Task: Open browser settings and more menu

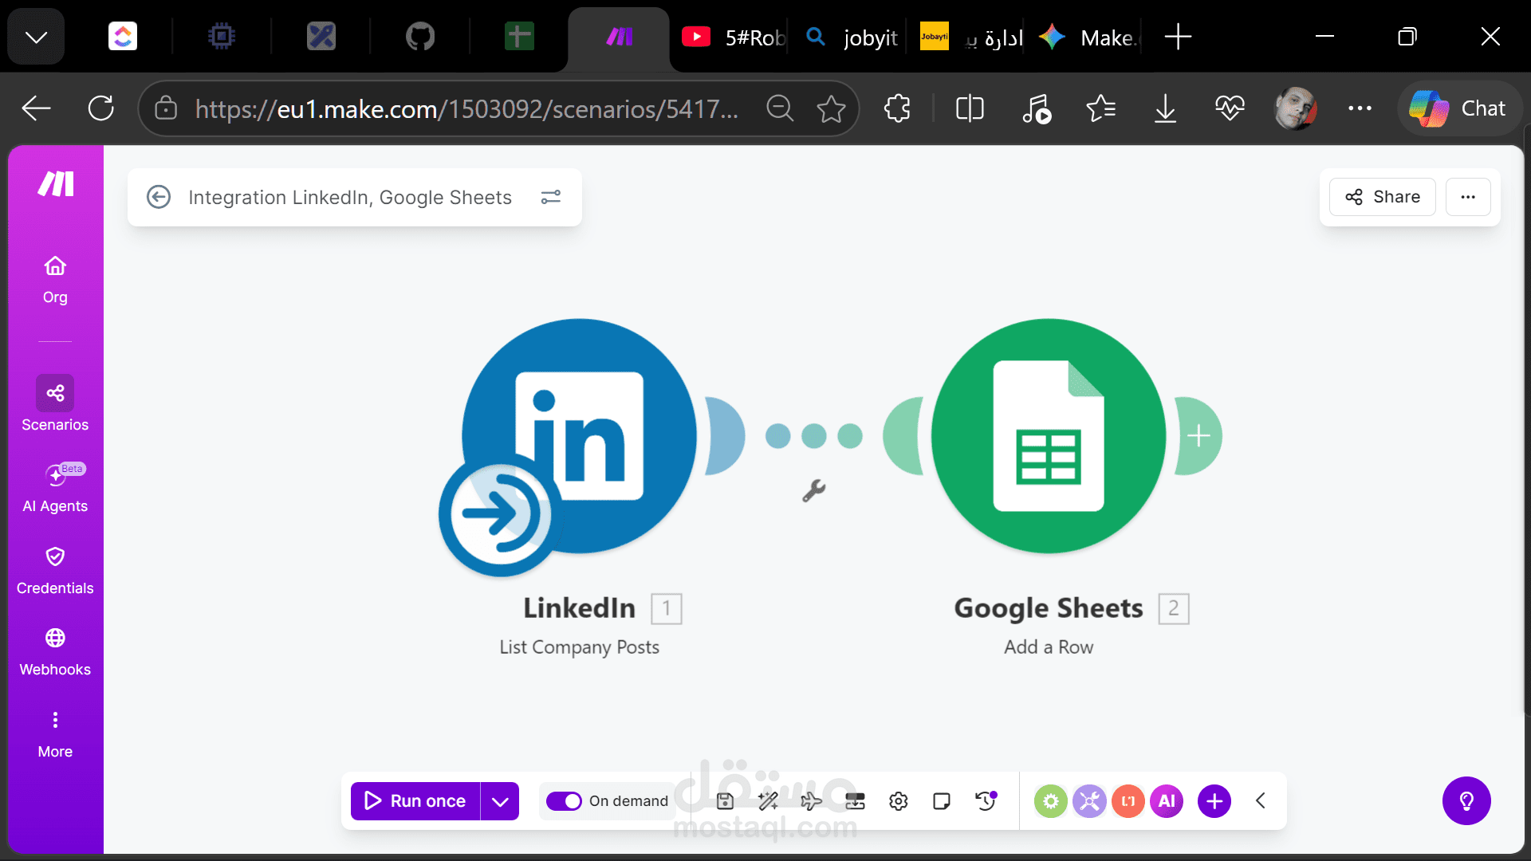Action: pos(1360,108)
